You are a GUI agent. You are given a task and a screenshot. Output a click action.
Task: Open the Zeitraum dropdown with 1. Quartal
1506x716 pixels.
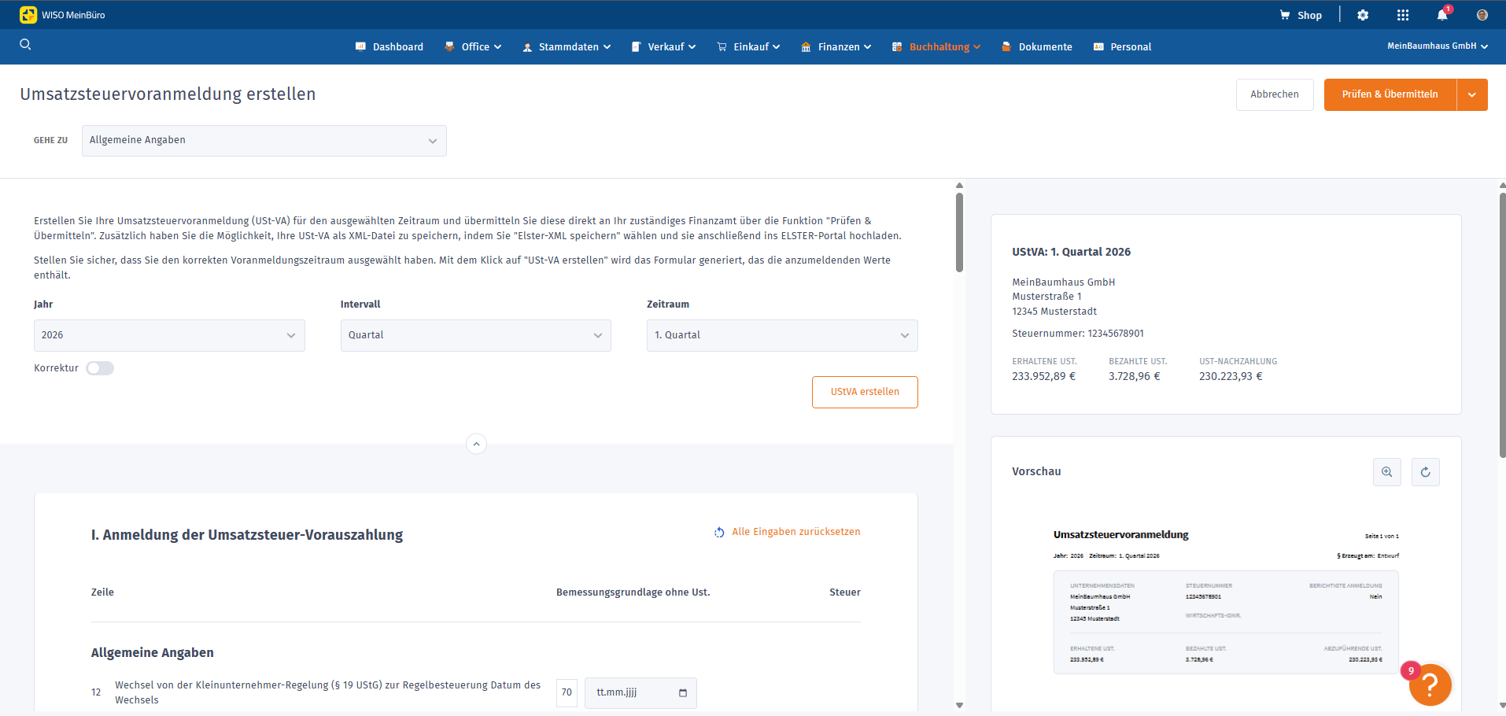(781, 335)
